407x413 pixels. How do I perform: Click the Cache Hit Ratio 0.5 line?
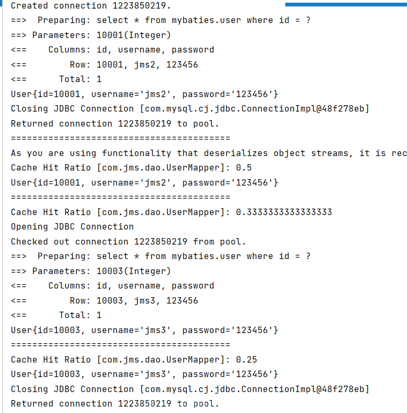point(131,167)
